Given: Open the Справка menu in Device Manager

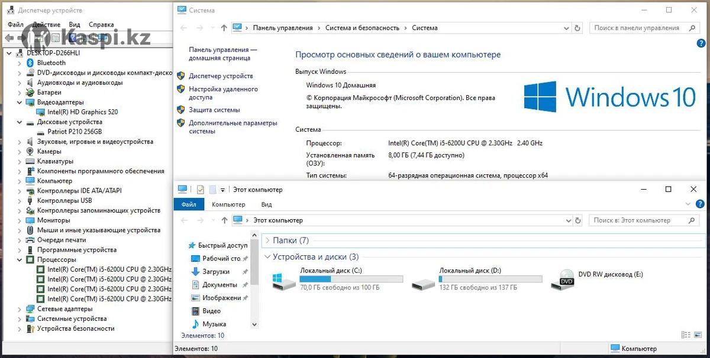Looking at the screenshot, I should click(x=101, y=25).
